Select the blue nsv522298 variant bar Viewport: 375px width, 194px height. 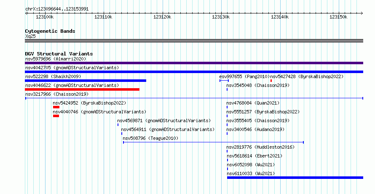pyautogui.click(x=86, y=81)
